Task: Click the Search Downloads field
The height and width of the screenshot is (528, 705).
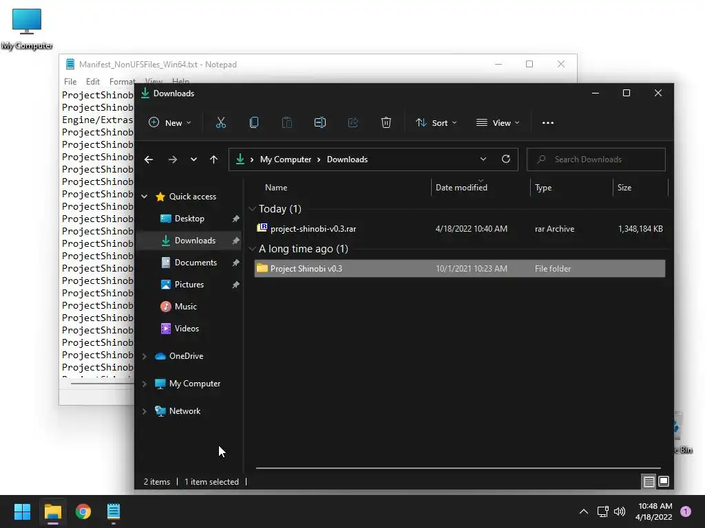Action: coord(596,159)
